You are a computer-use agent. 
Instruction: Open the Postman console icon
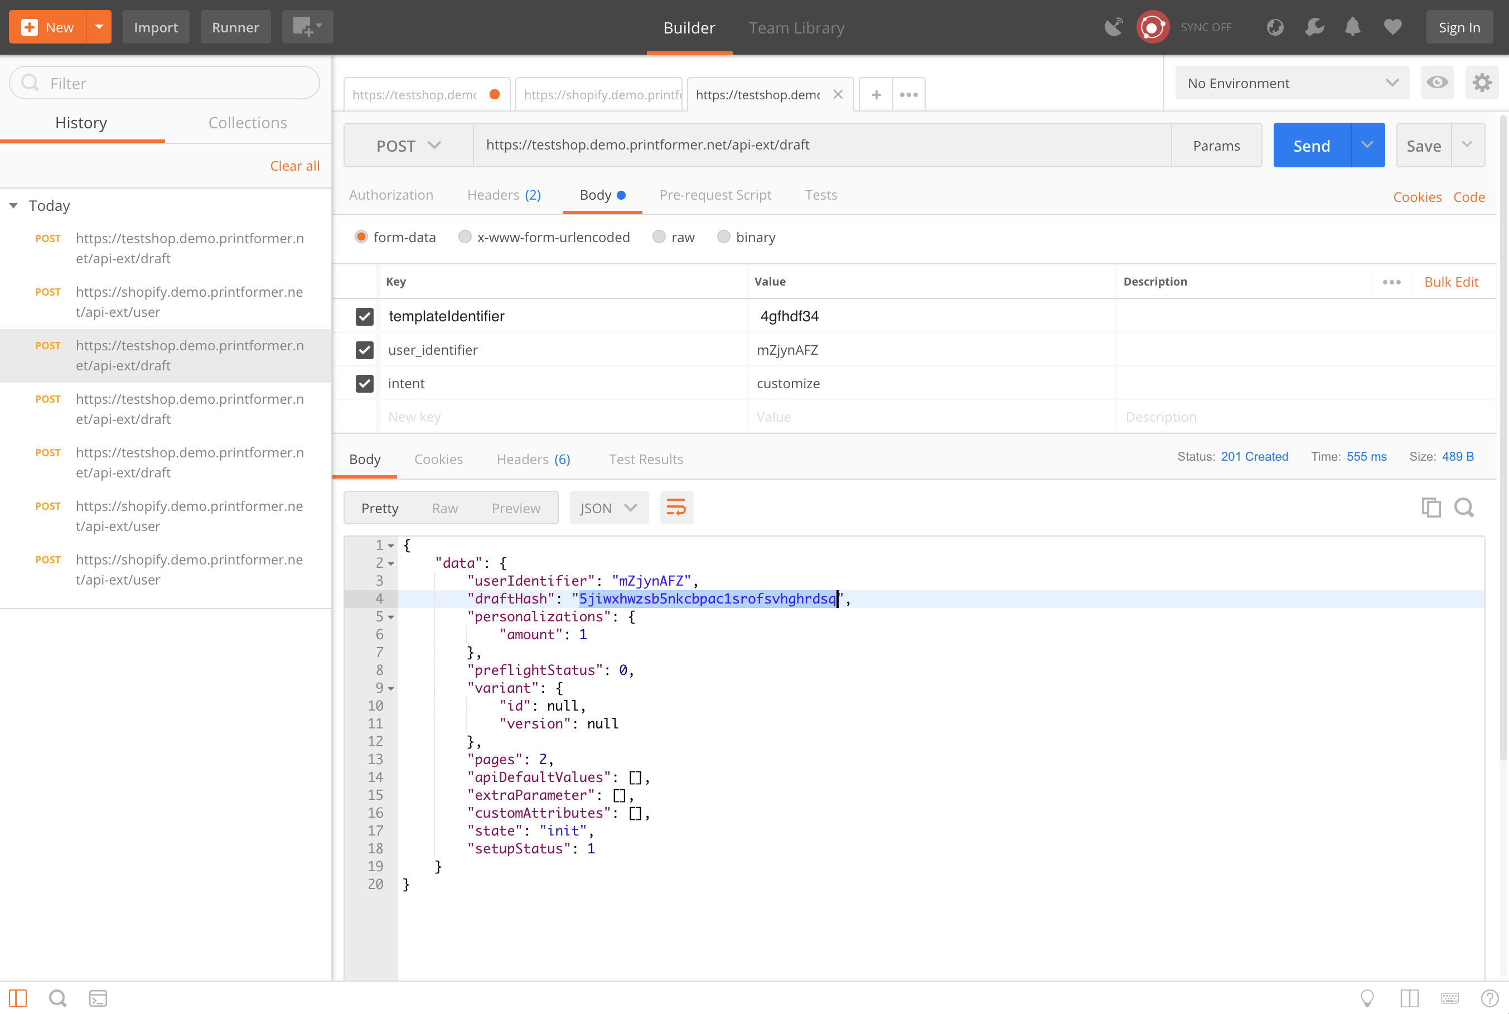point(98,998)
